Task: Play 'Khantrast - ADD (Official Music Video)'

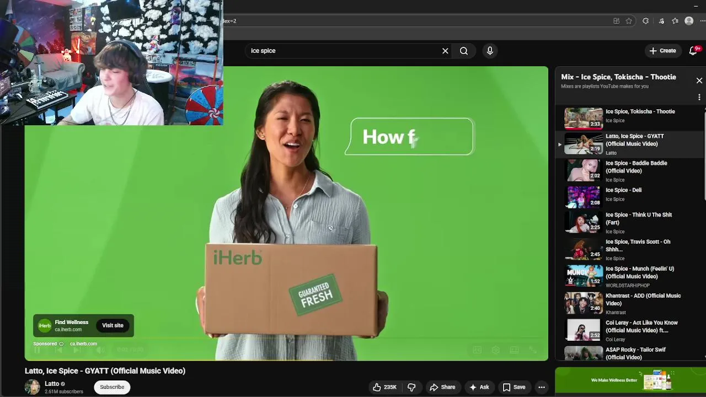Action: 629,303
